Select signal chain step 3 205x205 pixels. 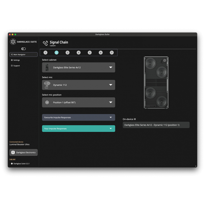click(68, 53)
